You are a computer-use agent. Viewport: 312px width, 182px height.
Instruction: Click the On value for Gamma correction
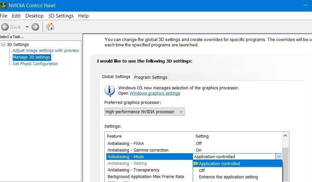coord(199,150)
